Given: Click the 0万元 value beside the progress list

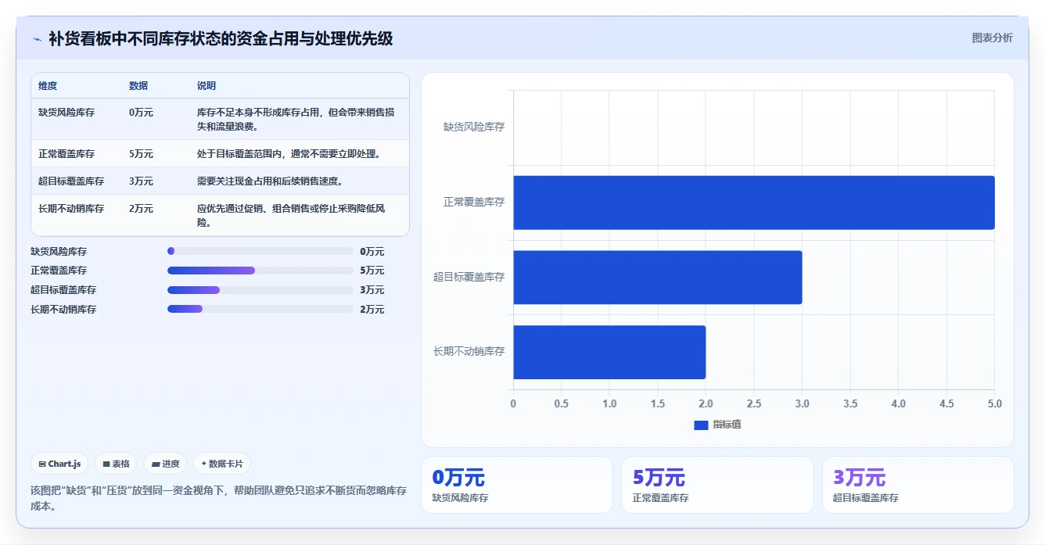Looking at the screenshot, I should point(372,252).
